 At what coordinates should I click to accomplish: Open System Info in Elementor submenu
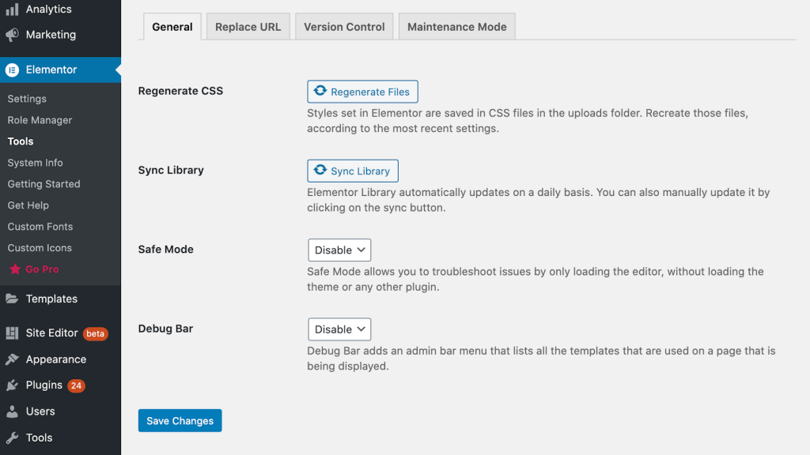pos(35,163)
